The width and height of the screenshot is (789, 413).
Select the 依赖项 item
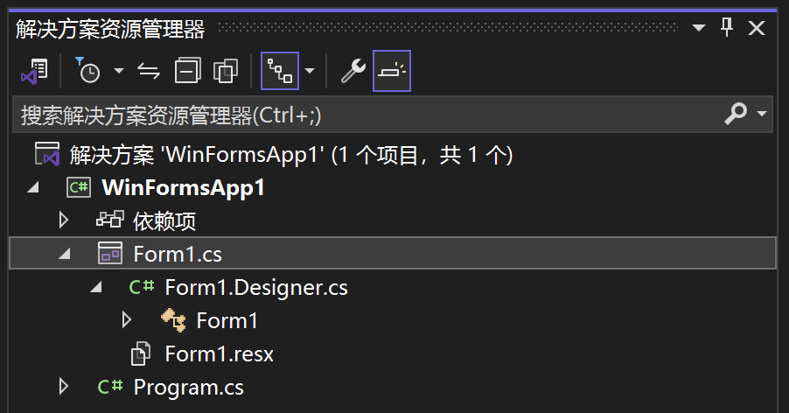click(x=164, y=220)
